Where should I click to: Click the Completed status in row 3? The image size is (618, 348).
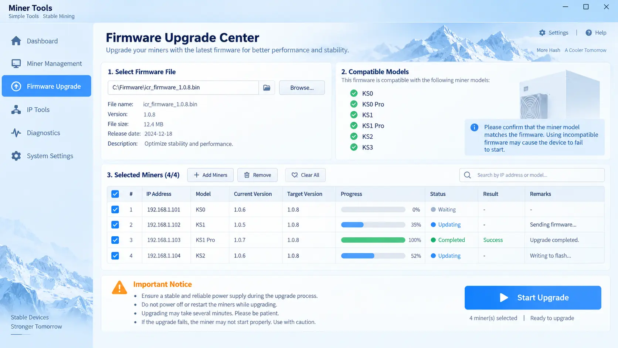pos(448,240)
